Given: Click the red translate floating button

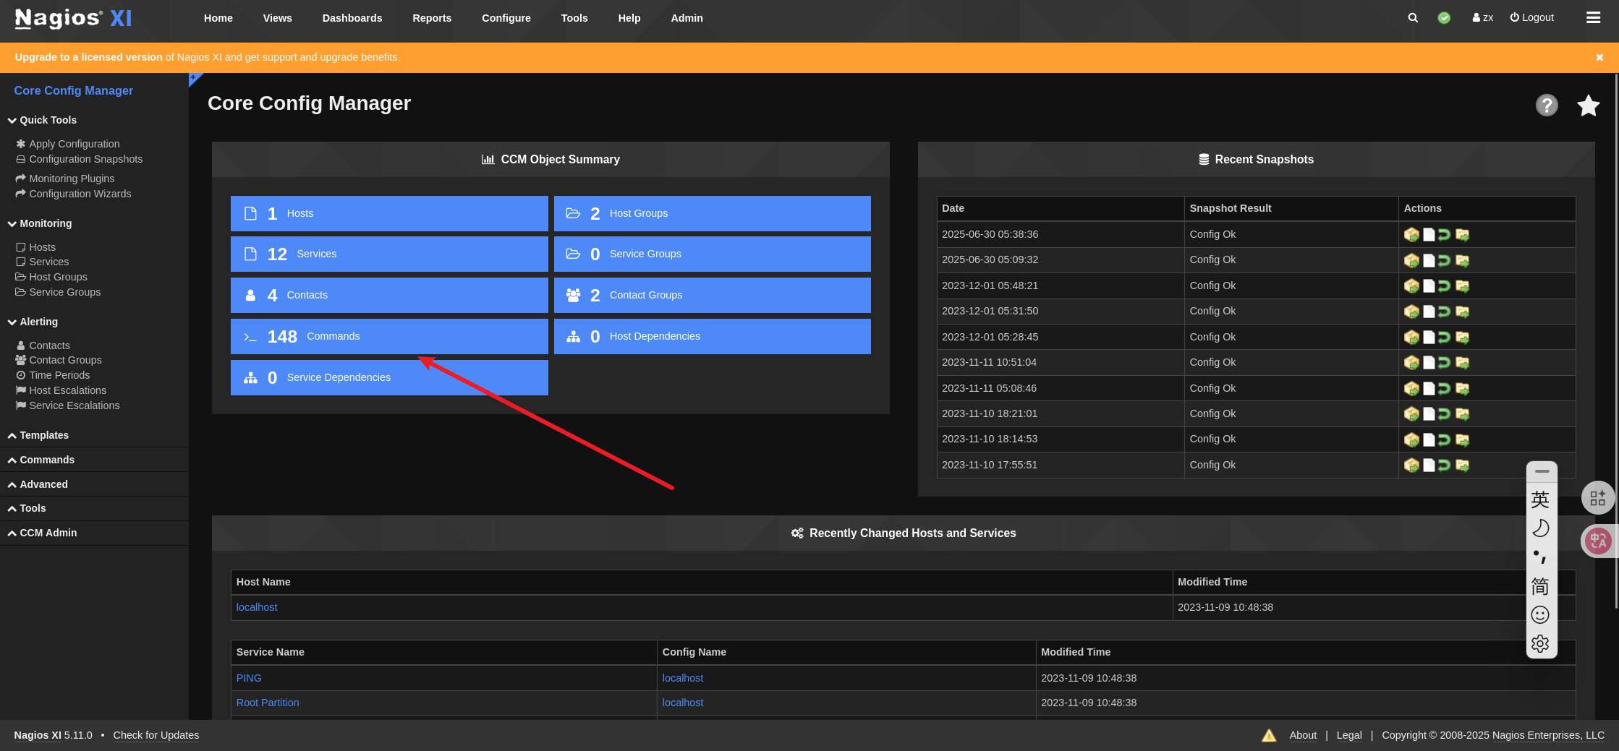Looking at the screenshot, I should 1598,541.
